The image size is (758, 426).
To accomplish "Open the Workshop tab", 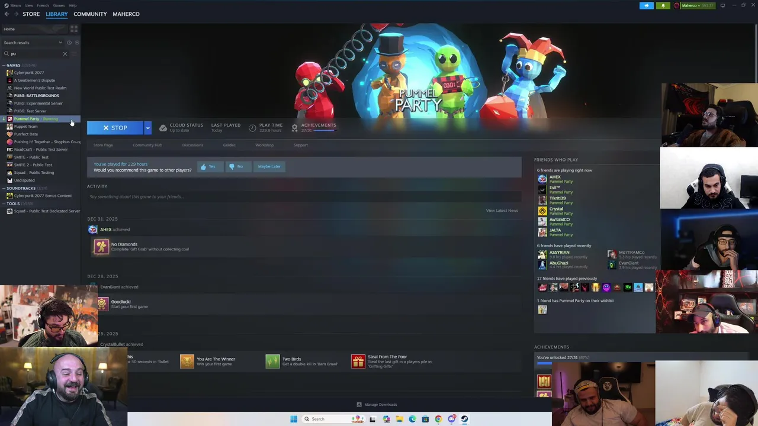I will [x=264, y=145].
